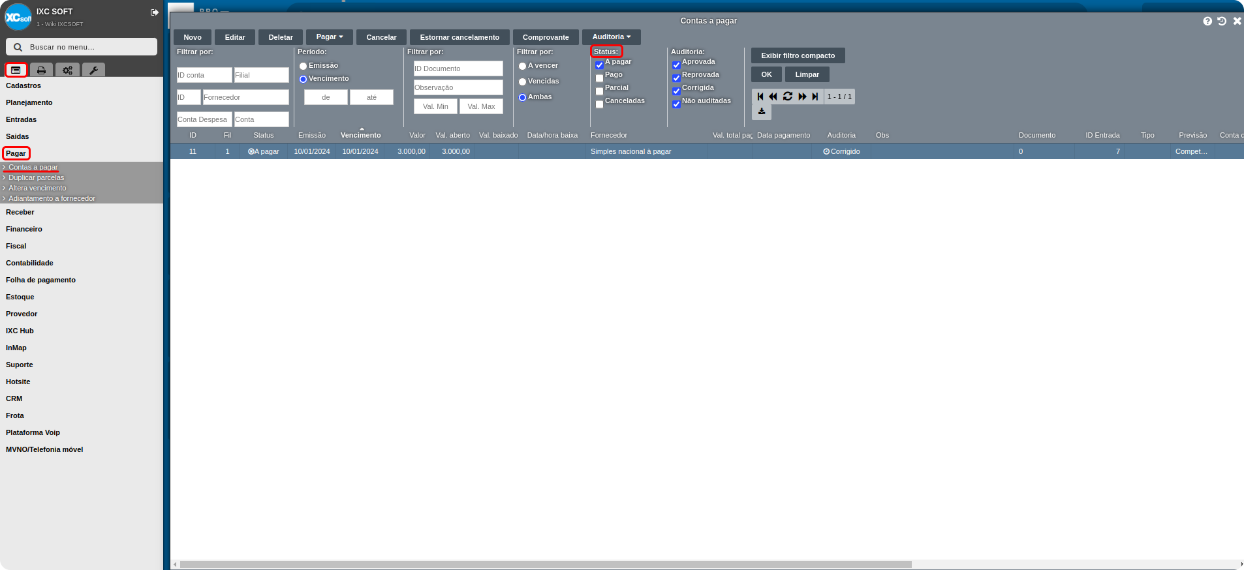Select Emissão period radio
The image size is (1244, 570).
[303, 67]
